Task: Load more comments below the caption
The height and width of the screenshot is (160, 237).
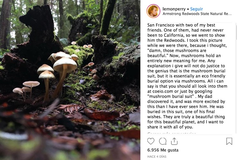Action: coord(172,133)
